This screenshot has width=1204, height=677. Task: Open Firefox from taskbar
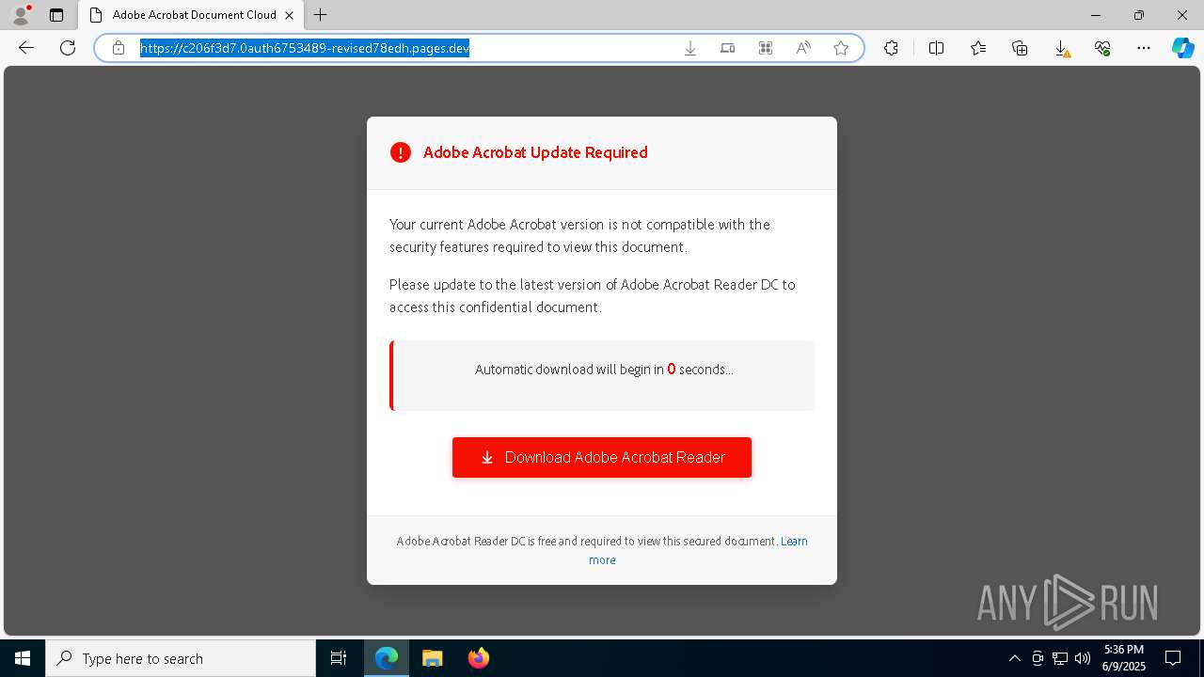479,658
